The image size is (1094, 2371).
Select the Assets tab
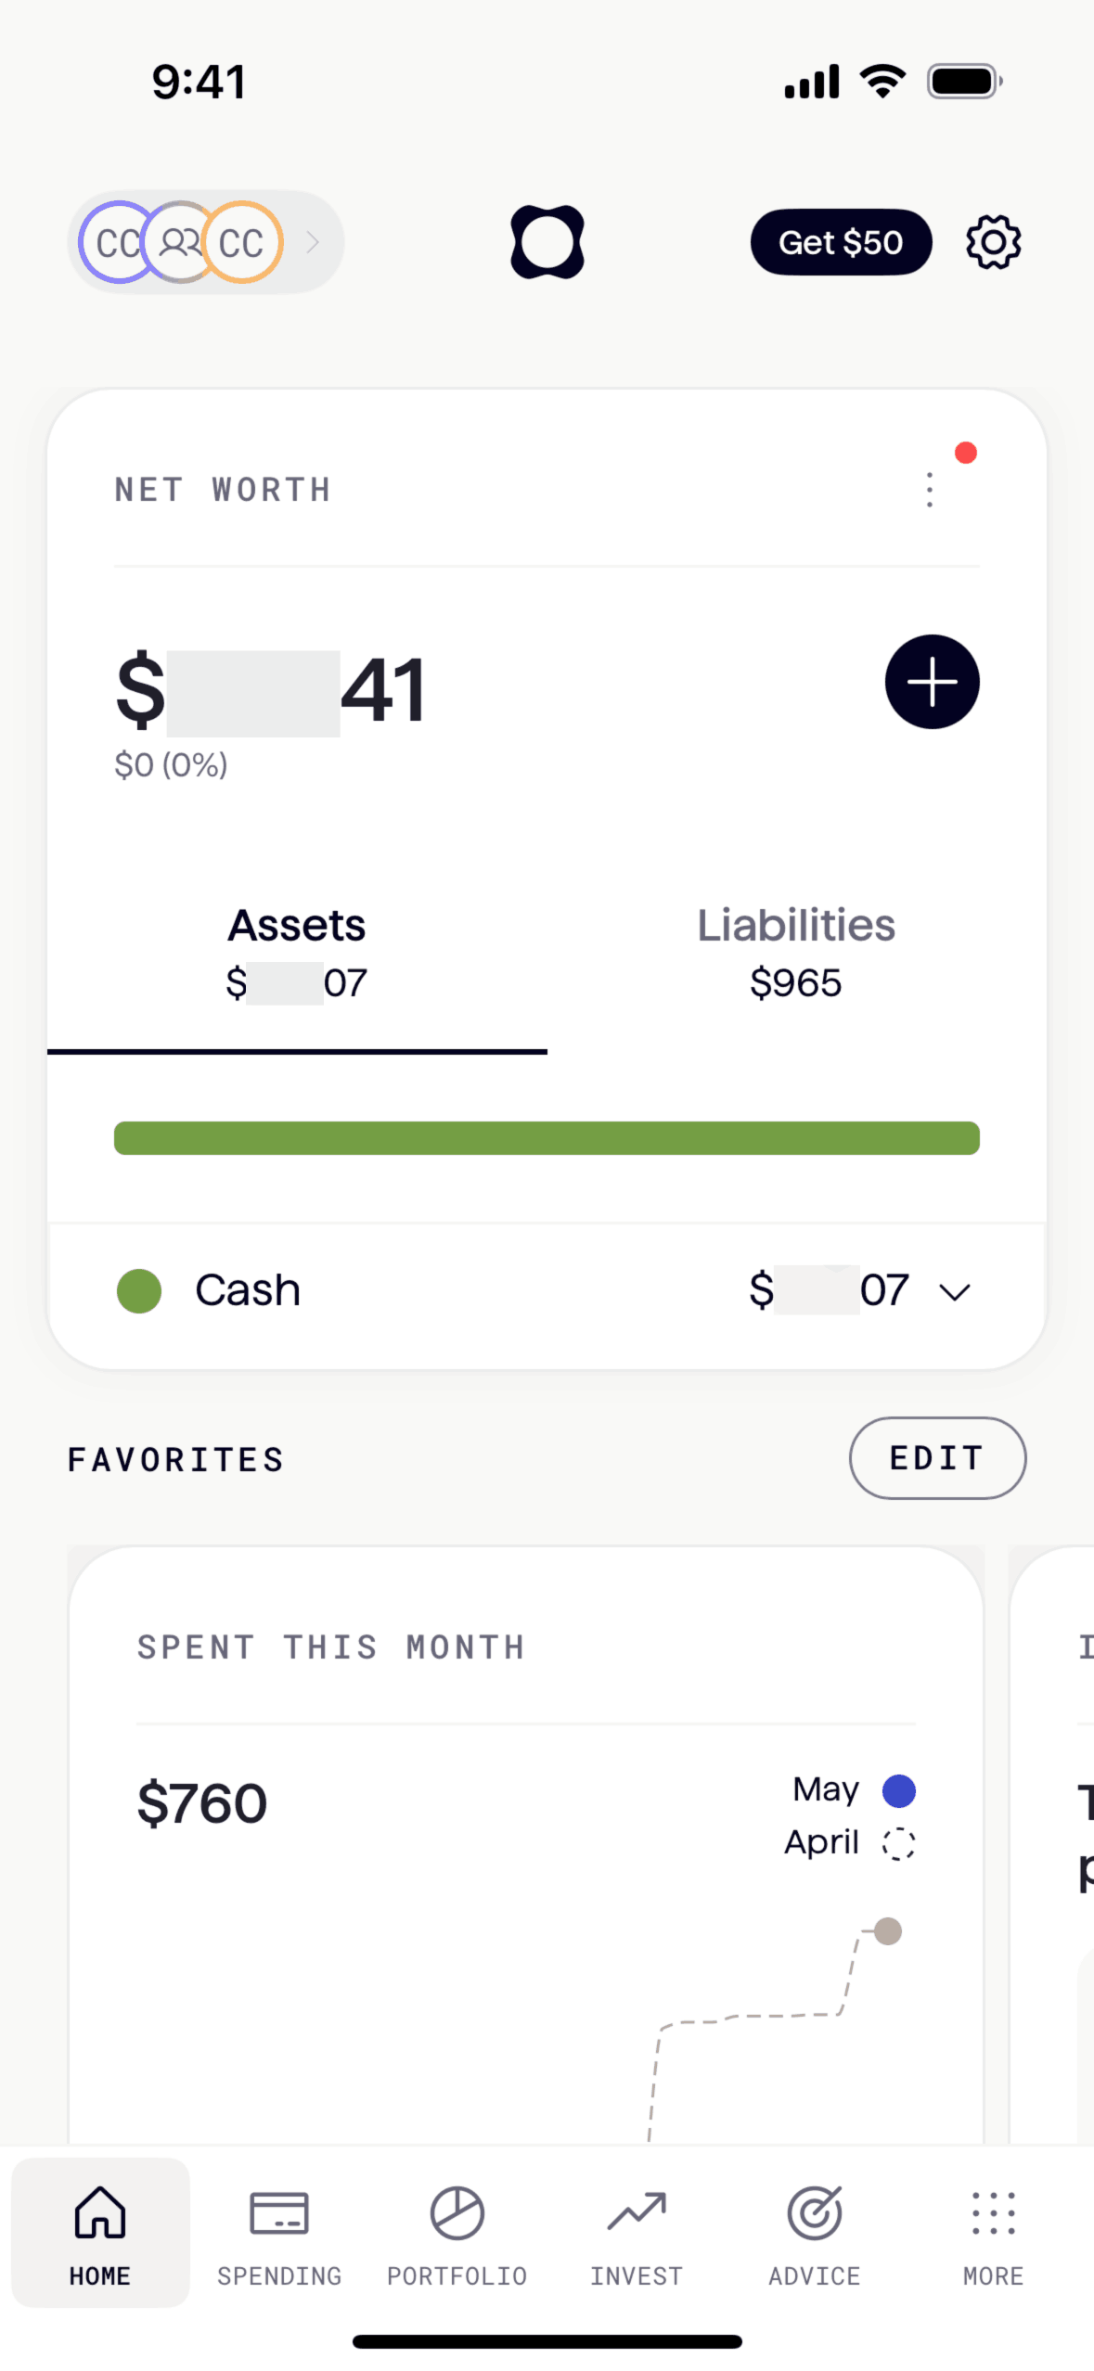point(297,953)
